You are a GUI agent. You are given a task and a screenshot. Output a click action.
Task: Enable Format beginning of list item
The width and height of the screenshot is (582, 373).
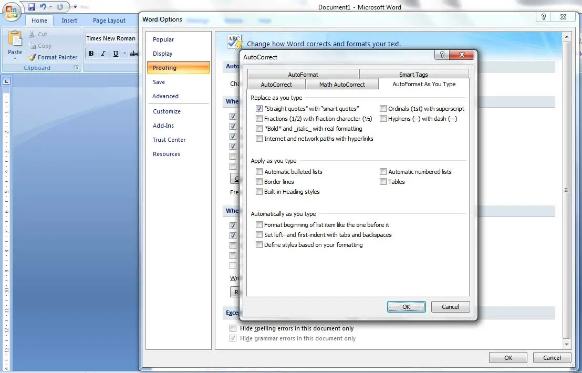click(259, 225)
